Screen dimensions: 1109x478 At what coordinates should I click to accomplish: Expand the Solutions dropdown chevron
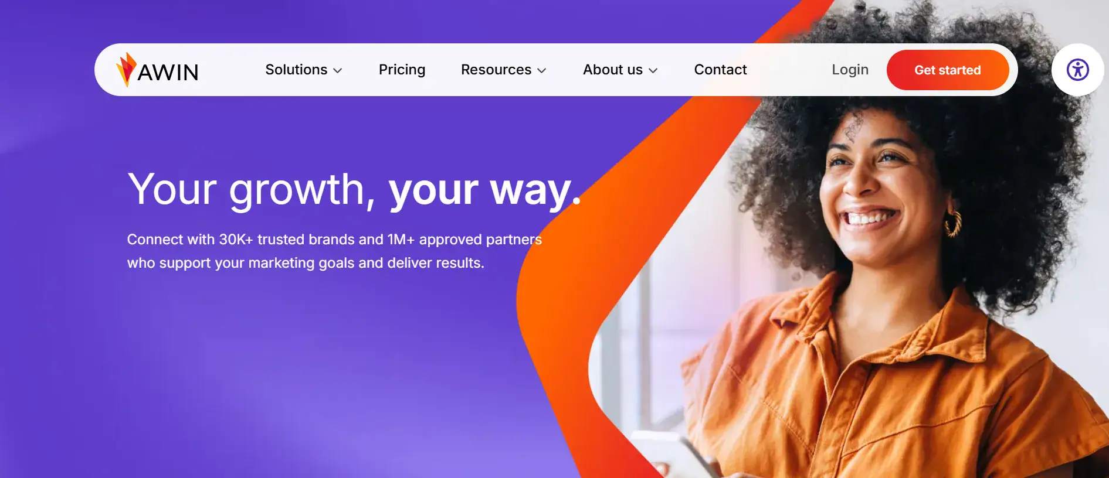tap(338, 70)
